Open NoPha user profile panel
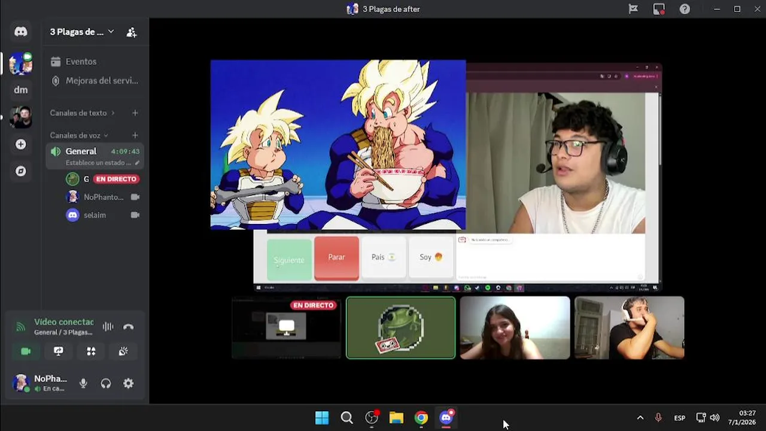This screenshot has width=766, height=431. pos(41,383)
